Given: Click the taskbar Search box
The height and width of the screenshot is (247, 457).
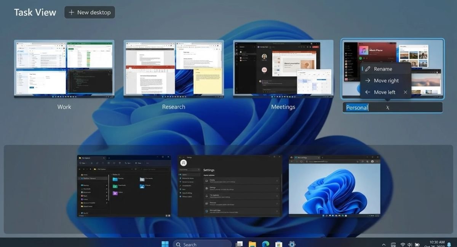Looking at the screenshot, I should (x=202, y=244).
